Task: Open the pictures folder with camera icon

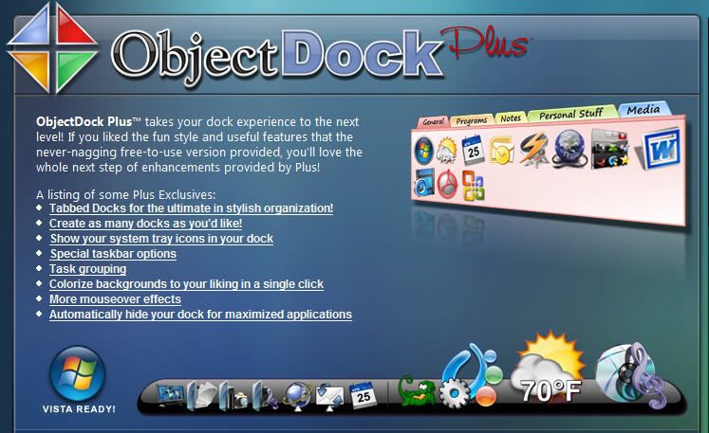Action: [x=233, y=395]
